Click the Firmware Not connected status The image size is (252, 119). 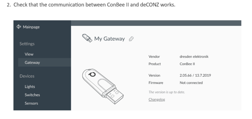[x=191, y=83]
